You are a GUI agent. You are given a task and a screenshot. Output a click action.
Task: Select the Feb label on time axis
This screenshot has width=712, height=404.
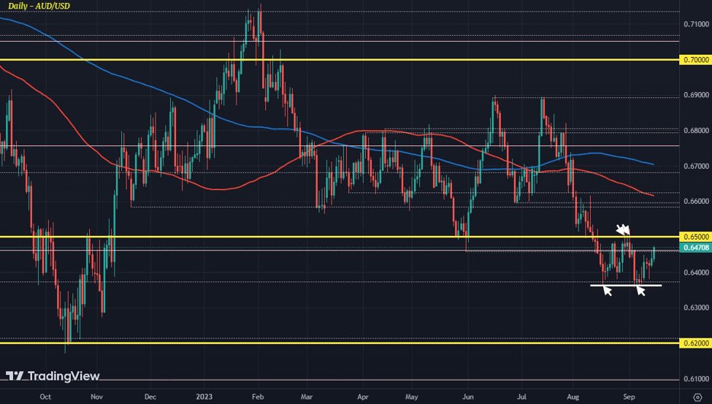click(x=256, y=395)
